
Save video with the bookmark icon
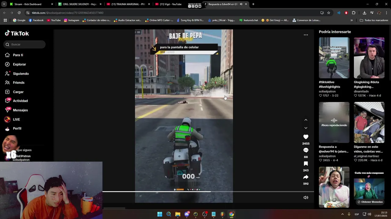[x=306, y=164]
